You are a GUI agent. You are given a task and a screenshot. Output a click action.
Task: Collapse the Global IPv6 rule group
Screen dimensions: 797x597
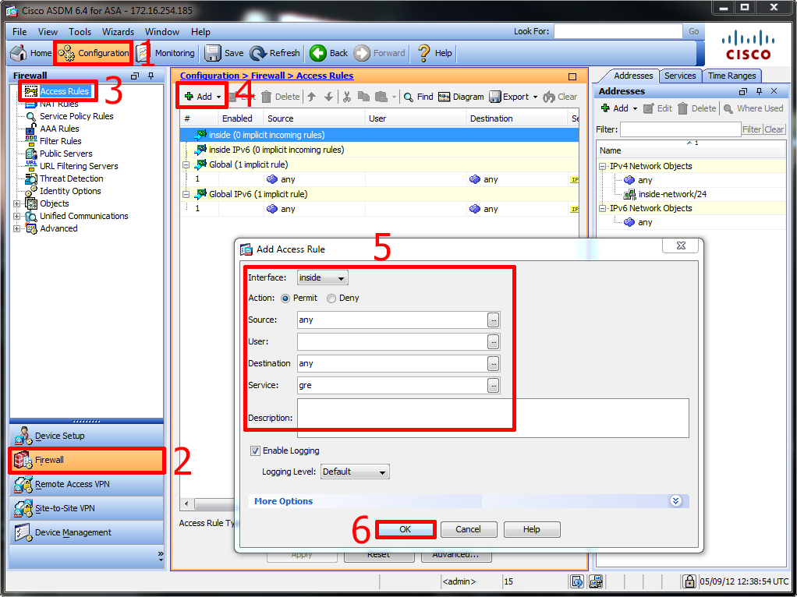(x=186, y=194)
